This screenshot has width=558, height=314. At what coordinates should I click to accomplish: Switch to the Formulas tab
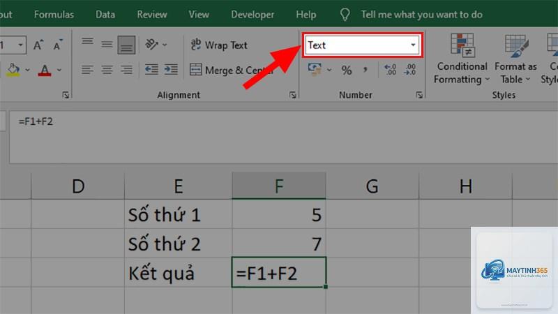54,14
